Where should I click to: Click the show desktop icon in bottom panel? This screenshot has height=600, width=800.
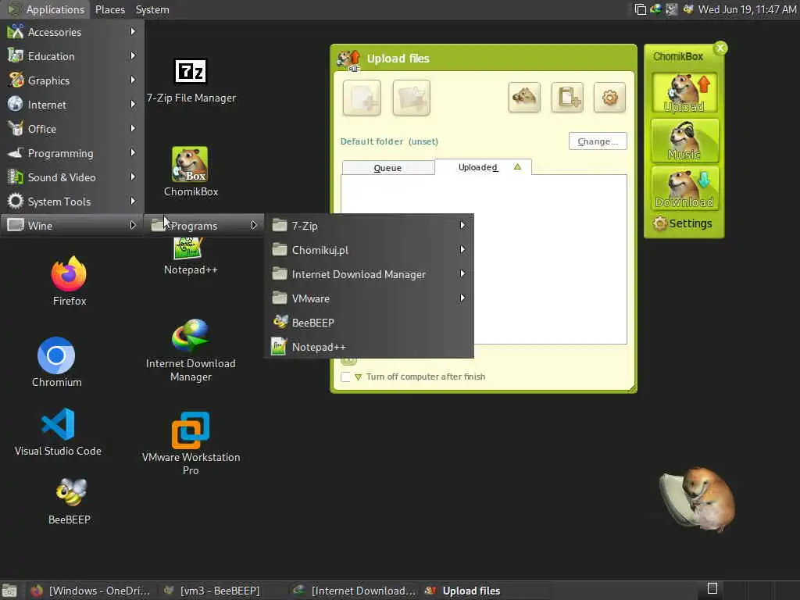point(9,591)
